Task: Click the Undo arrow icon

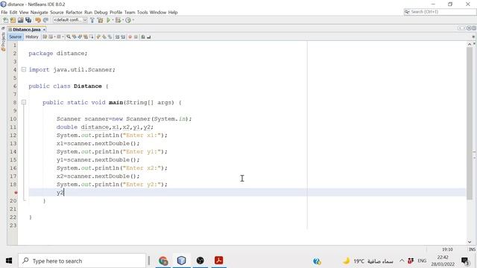Action: (x=38, y=20)
